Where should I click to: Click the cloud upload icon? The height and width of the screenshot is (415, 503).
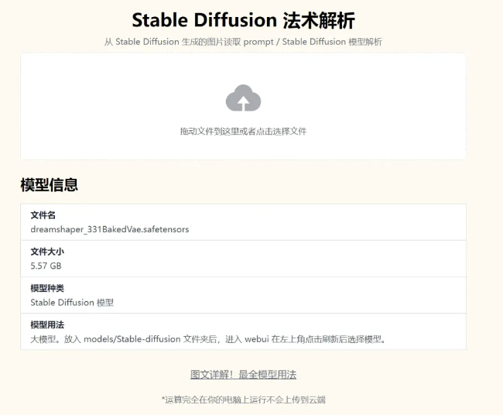pos(243,98)
